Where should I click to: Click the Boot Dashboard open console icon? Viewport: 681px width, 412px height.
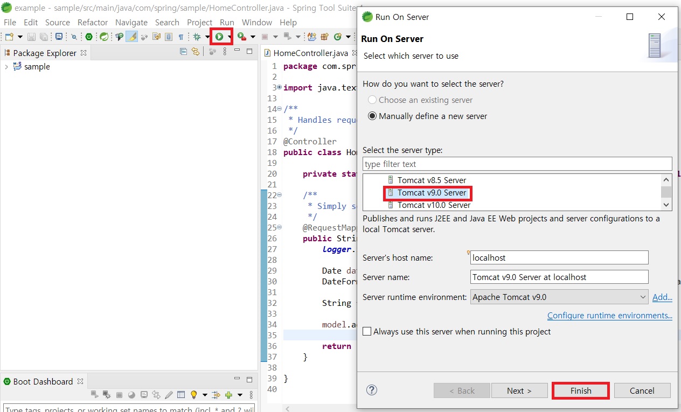pos(144,395)
